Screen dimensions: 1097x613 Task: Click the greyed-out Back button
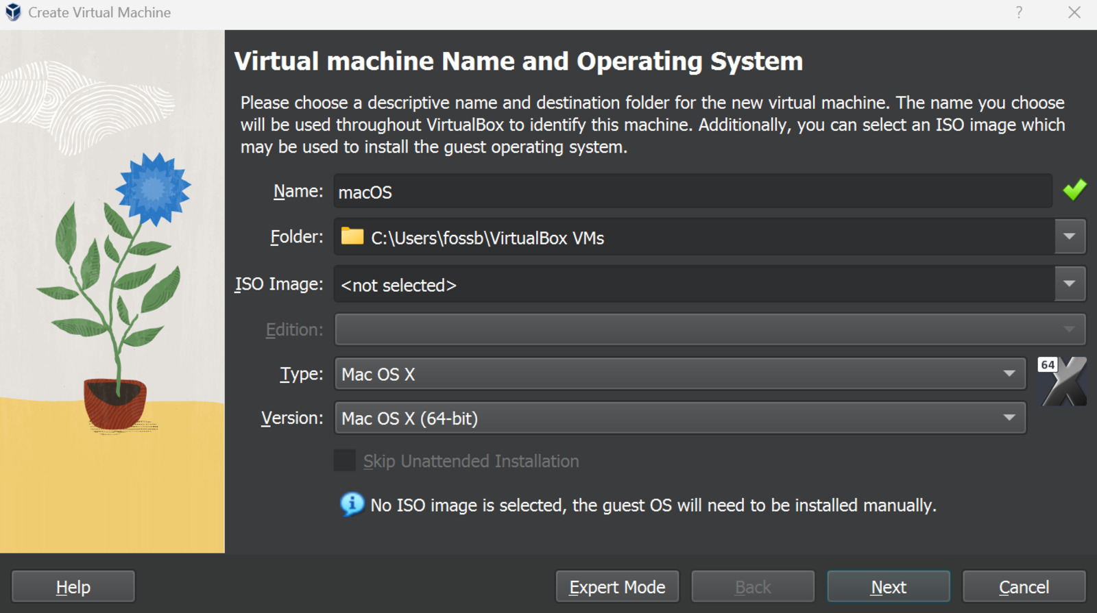(753, 587)
